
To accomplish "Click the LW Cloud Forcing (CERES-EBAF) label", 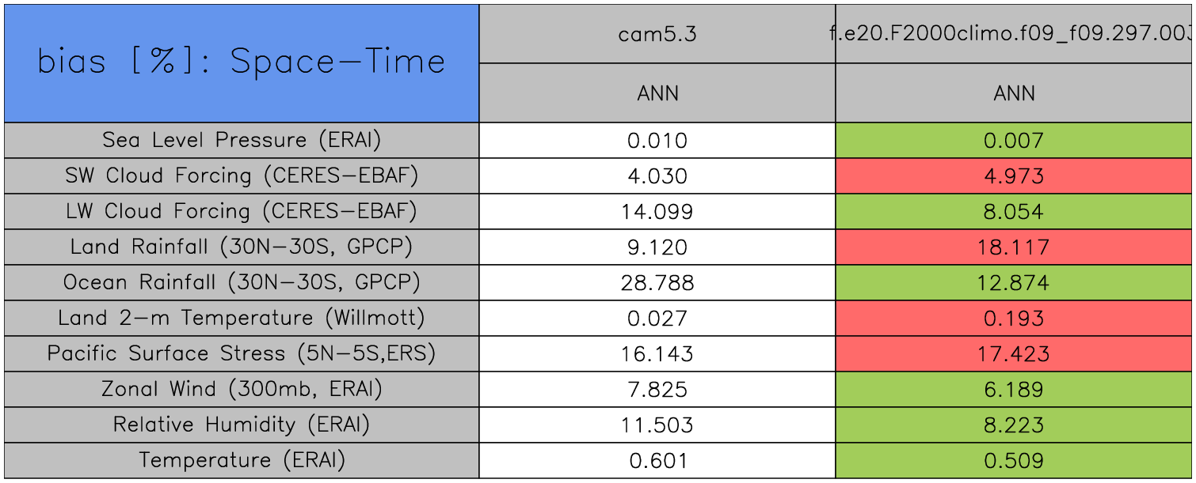I will [x=242, y=212].
